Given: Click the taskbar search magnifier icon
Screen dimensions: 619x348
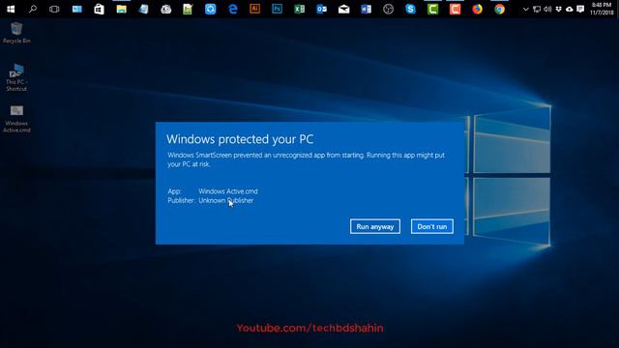Looking at the screenshot, I should [33, 9].
